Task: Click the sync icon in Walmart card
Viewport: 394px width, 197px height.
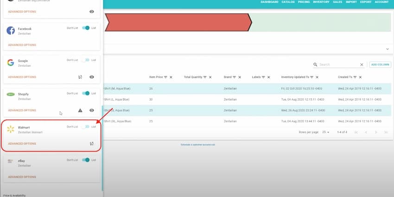Action: click(92, 144)
